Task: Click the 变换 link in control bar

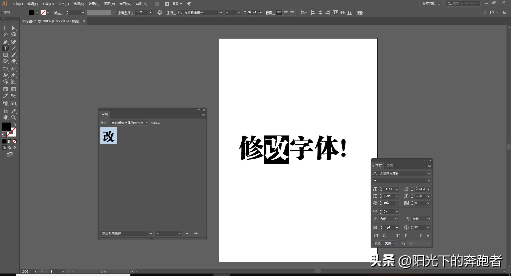Action: pyautogui.click(x=360, y=12)
